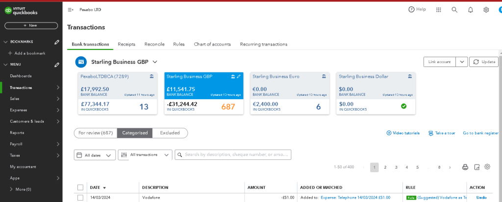Collapse the MENU section

[x=5, y=65]
